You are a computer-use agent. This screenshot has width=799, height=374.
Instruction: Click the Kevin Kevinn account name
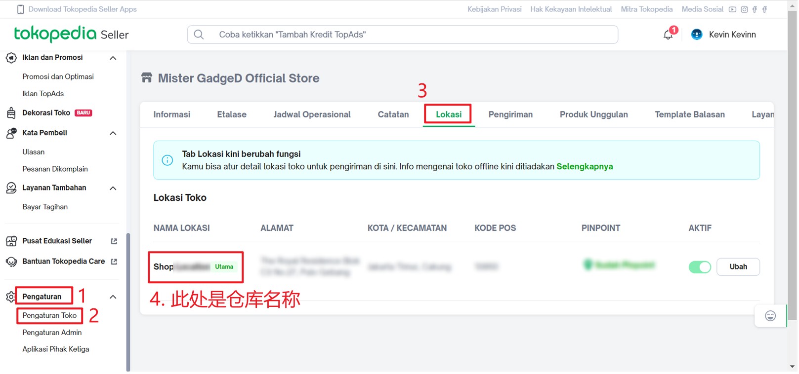pyautogui.click(x=732, y=35)
